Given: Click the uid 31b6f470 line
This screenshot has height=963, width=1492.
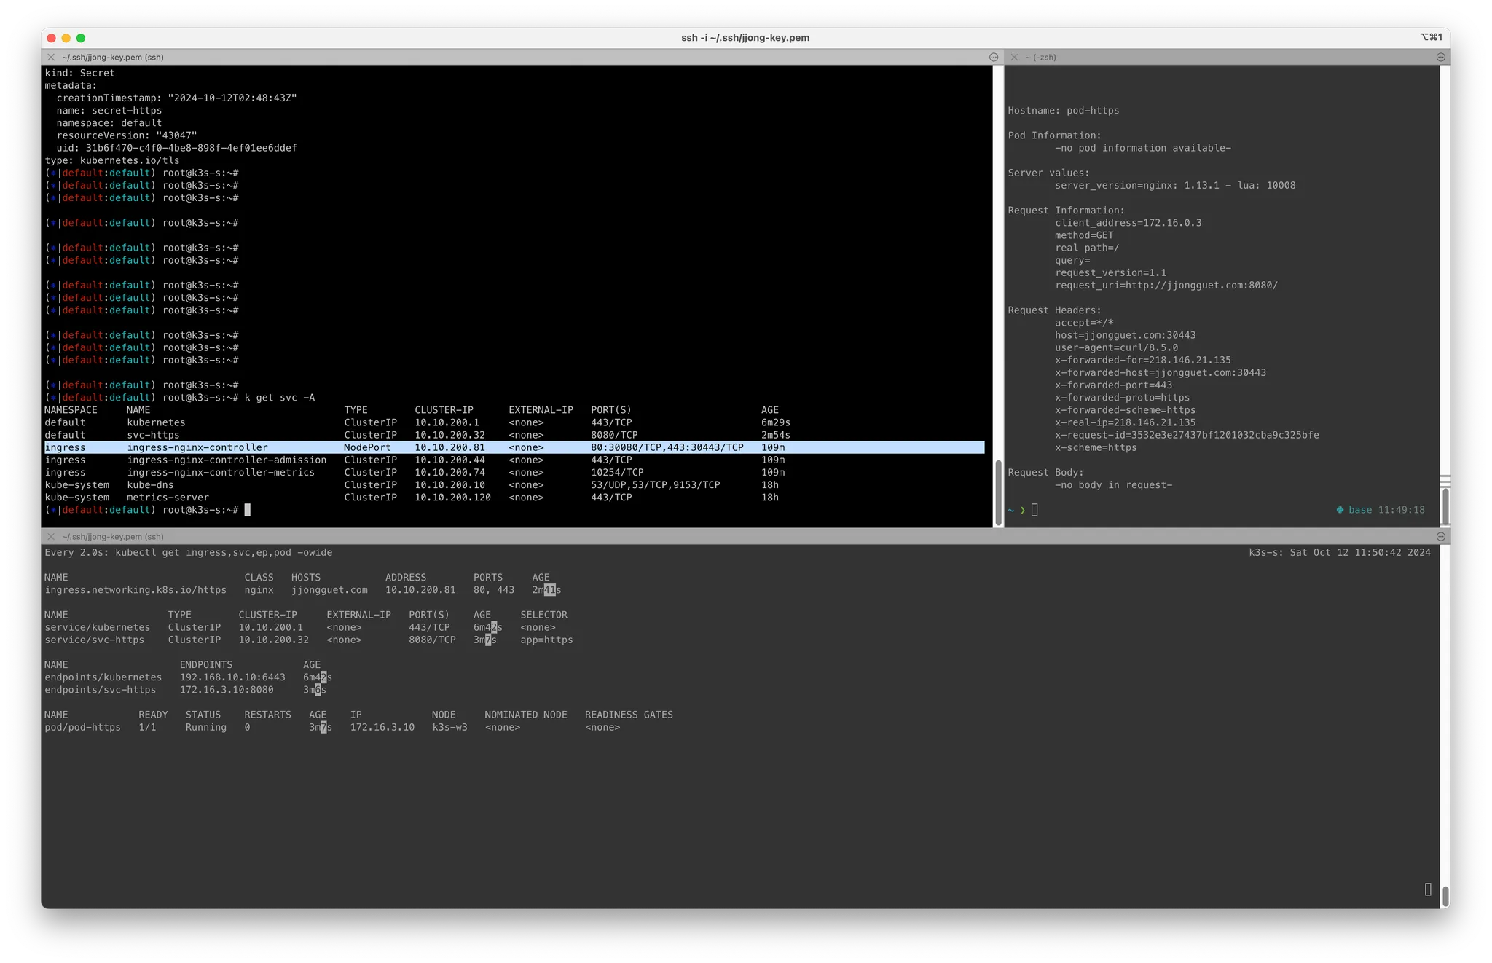Looking at the screenshot, I should [x=176, y=147].
